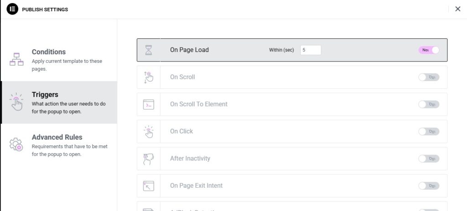Enable the After Inactivity toggle
Image resolution: width=467 pixels, height=211 pixels.
[429, 159]
